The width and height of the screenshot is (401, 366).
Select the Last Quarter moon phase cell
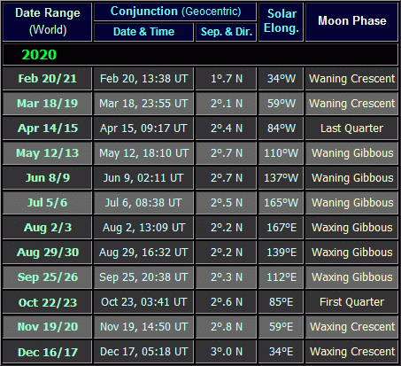point(351,128)
